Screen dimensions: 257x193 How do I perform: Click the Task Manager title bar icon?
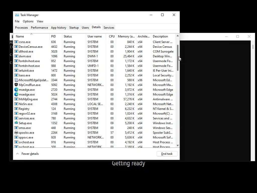(17, 15)
